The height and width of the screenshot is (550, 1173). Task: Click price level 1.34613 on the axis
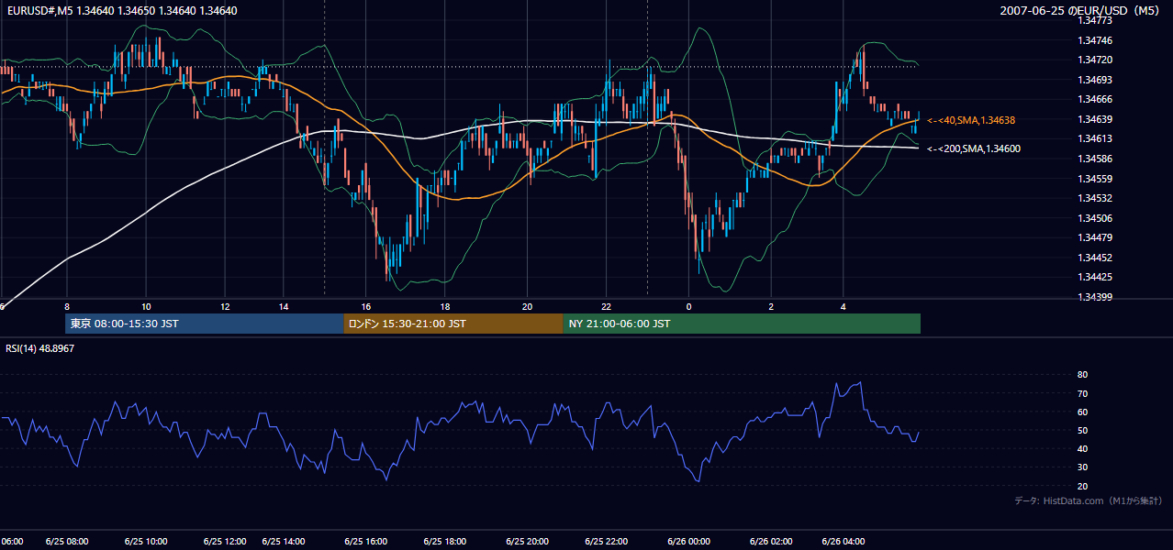[1096, 138]
